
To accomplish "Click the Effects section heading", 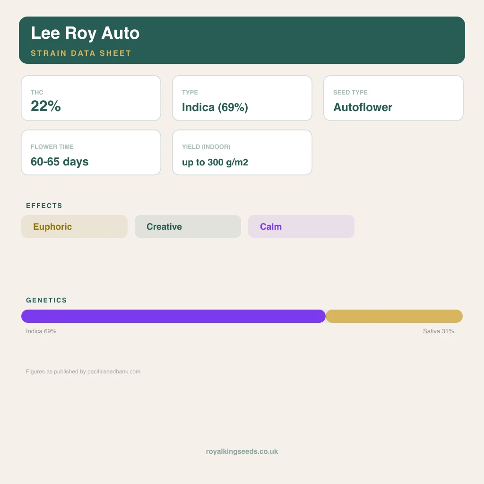I will (44, 206).
